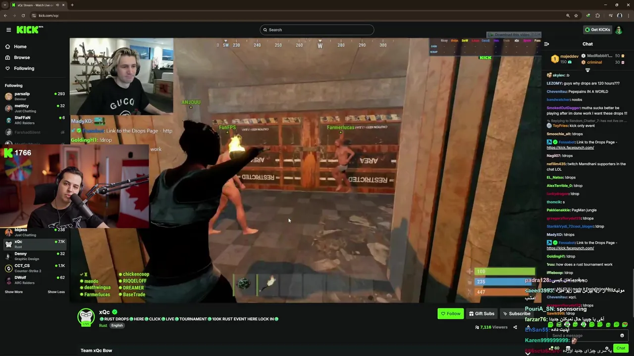Open the parsalip followed channel

tap(35, 96)
